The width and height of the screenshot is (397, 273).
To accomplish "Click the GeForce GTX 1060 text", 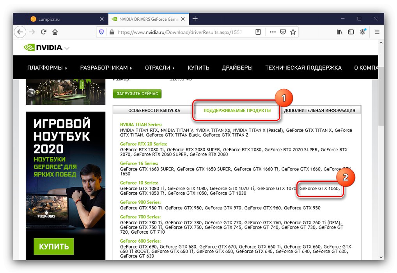I will tap(319, 188).
